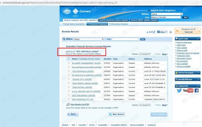Expand the Shopping Cart side arrow
The height and width of the screenshot is (127, 202).
point(199,31)
